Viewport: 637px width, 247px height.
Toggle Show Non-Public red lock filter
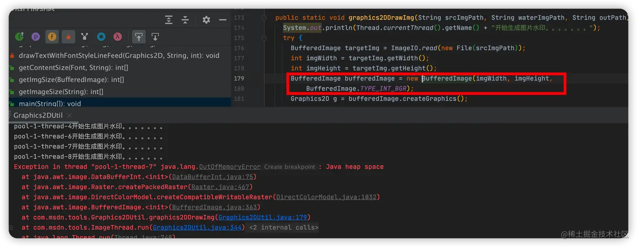tap(68, 37)
